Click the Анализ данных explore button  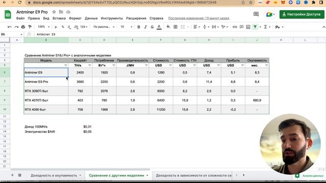click(309, 176)
